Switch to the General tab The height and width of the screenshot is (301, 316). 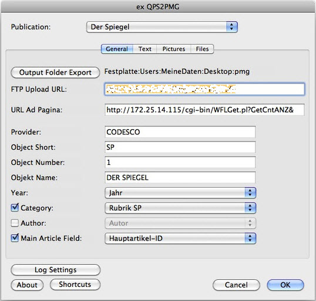click(117, 49)
